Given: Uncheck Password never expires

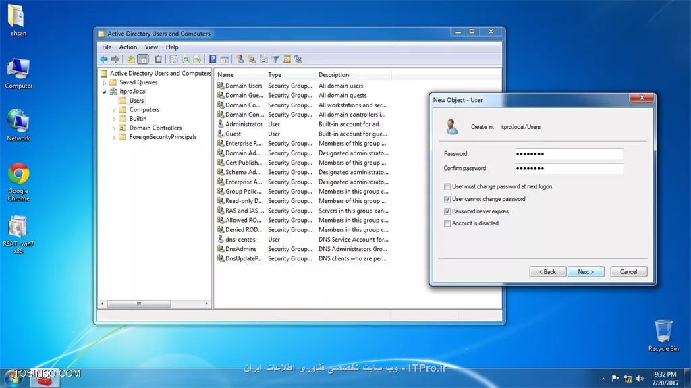Looking at the screenshot, I should click(447, 211).
